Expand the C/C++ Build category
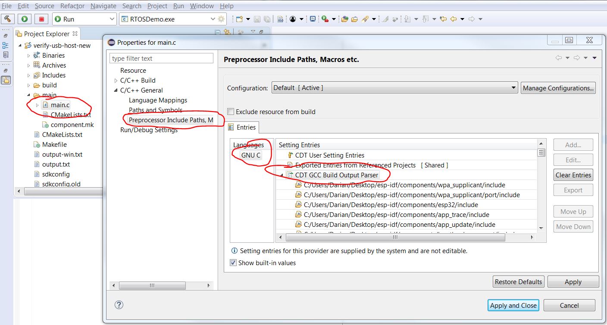607x325 pixels. pos(116,80)
